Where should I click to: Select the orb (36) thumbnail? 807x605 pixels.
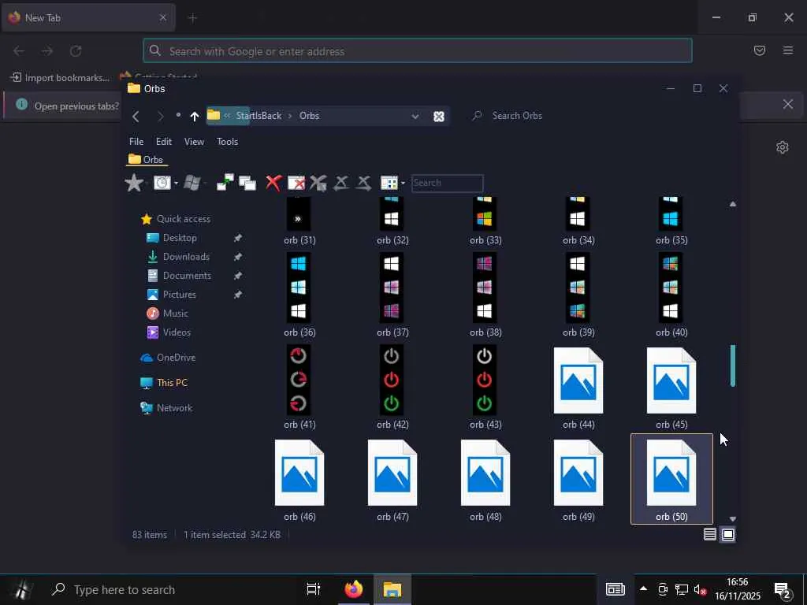click(x=299, y=295)
